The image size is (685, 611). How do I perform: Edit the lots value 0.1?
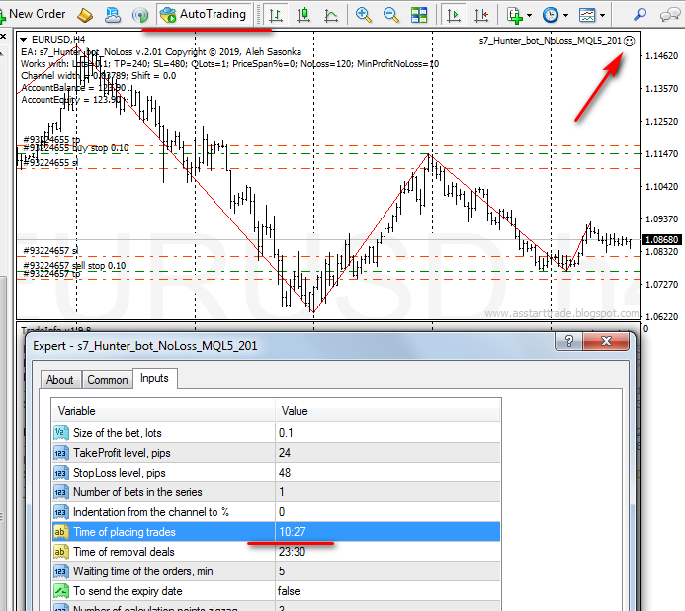tap(387, 433)
